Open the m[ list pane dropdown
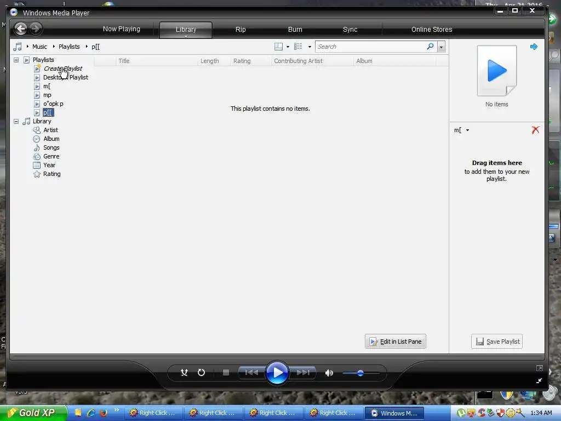561x421 pixels. [x=467, y=130]
